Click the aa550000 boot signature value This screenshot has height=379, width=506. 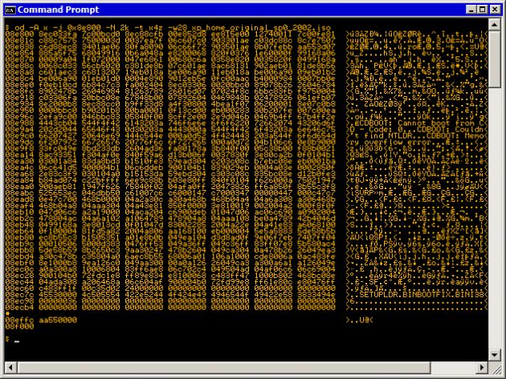point(58,320)
